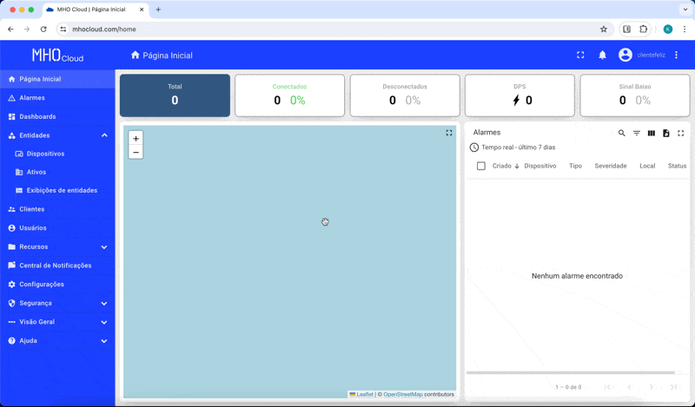Open the Leaflet attribution link
Viewport: 695px width, 407px height.
[x=364, y=394]
